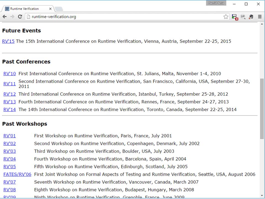This screenshot has height=199, width=265.
Task: Click the Future Events heading
Action: coord(22,31)
